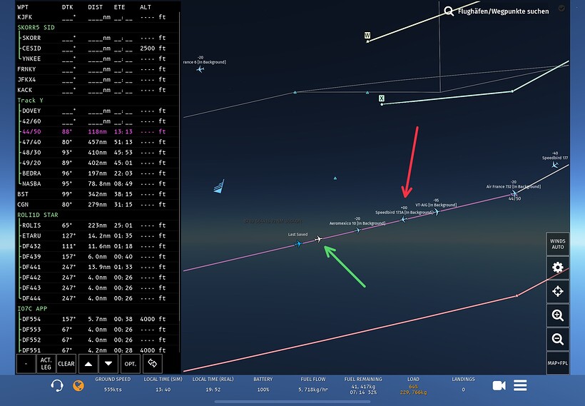Select waypoint KJFK
Image resolution: width=585 pixels, height=406 pixels.
click(x=98, y=17)
